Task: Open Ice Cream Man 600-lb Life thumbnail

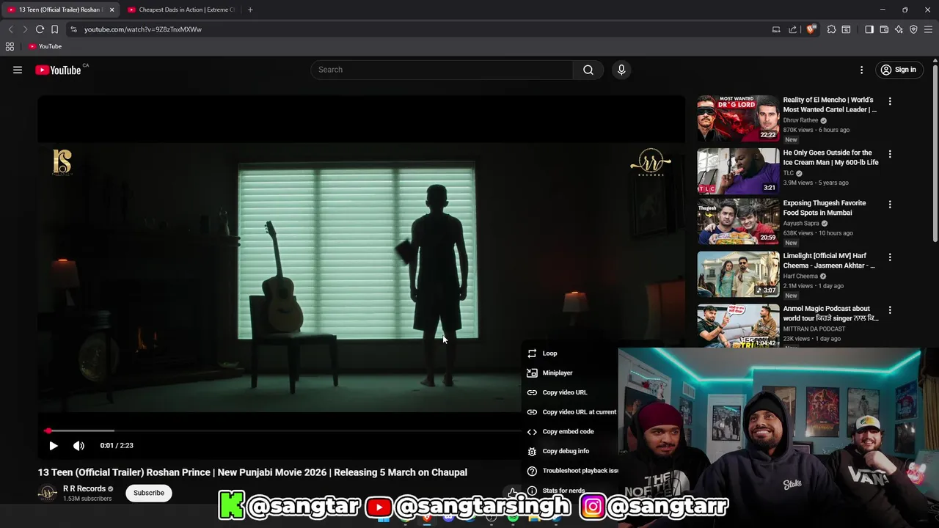Action: tap(738, 171)
